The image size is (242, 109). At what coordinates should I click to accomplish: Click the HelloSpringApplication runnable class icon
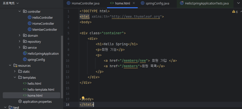pos(25,53)
